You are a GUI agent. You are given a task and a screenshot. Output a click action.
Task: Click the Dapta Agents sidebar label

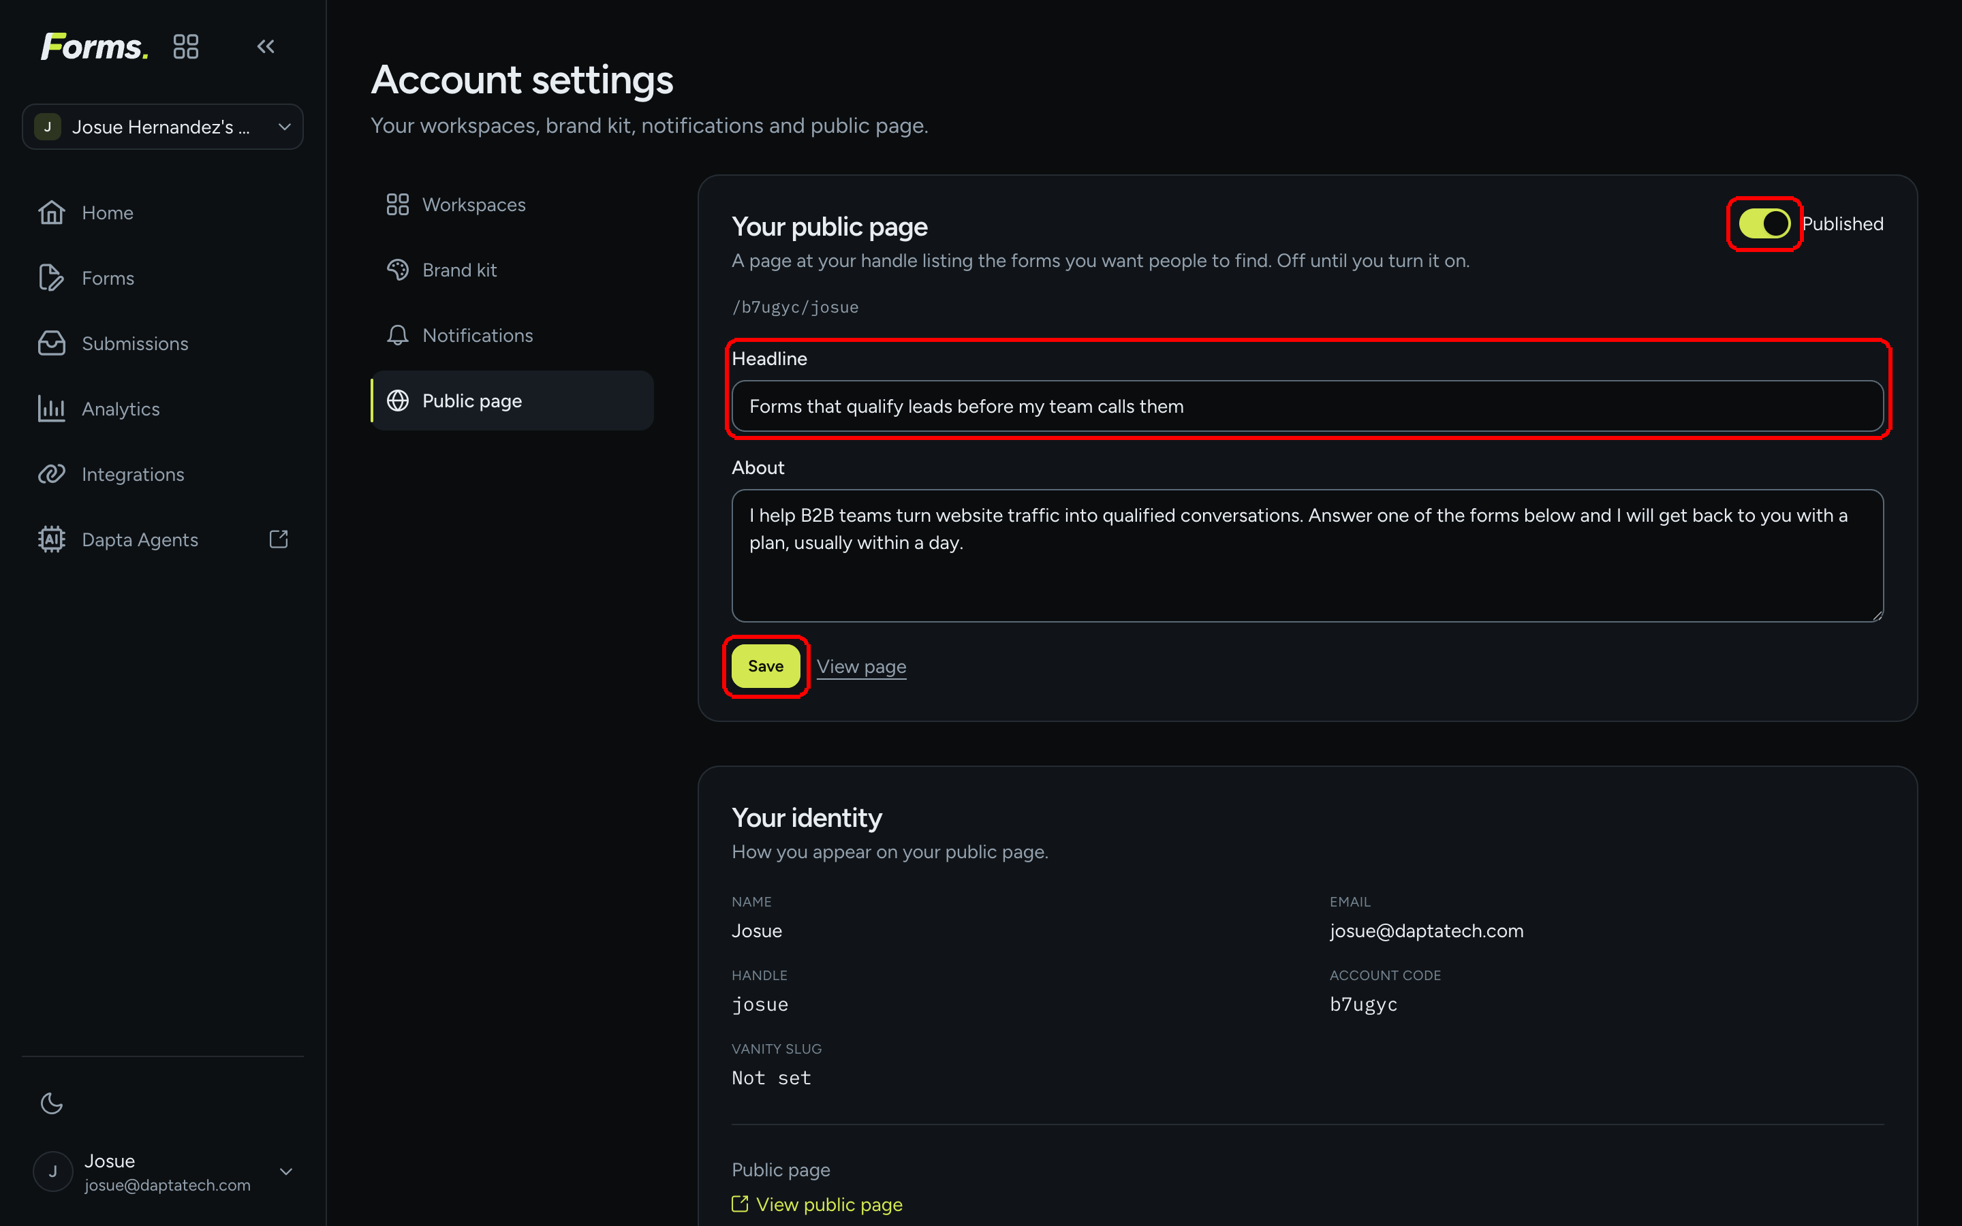(140, 539)
